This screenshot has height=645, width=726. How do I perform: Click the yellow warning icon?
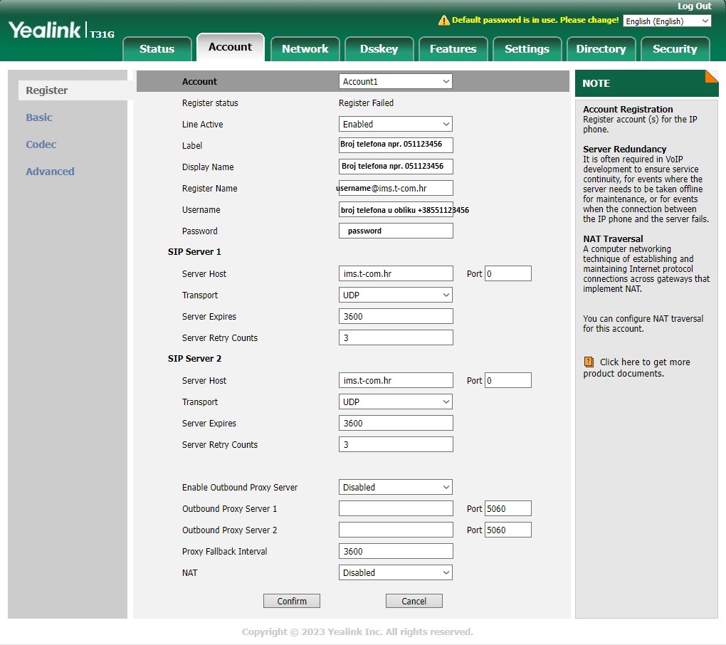point(444,21)
